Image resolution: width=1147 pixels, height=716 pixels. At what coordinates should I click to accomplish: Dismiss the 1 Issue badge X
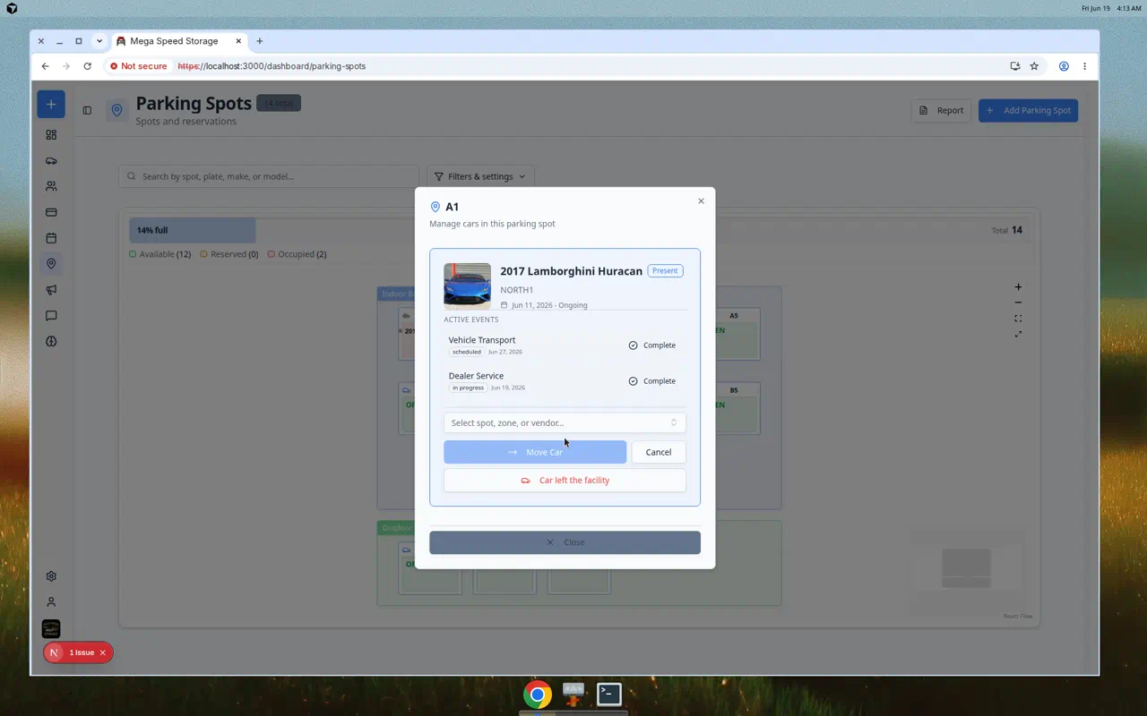[103, 652]
